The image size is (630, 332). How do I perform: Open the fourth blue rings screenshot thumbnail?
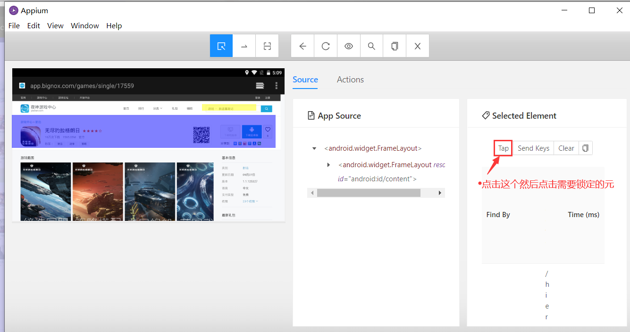pyautogui.click(x=195, y=191)
